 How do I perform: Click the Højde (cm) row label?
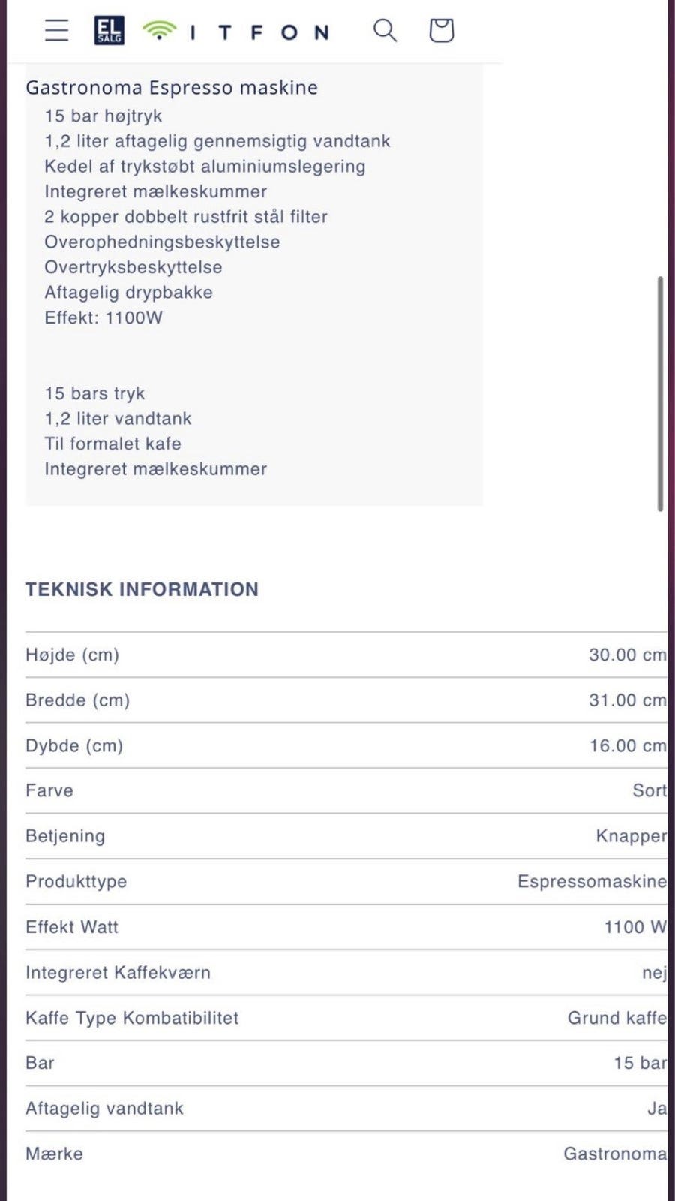72,655
